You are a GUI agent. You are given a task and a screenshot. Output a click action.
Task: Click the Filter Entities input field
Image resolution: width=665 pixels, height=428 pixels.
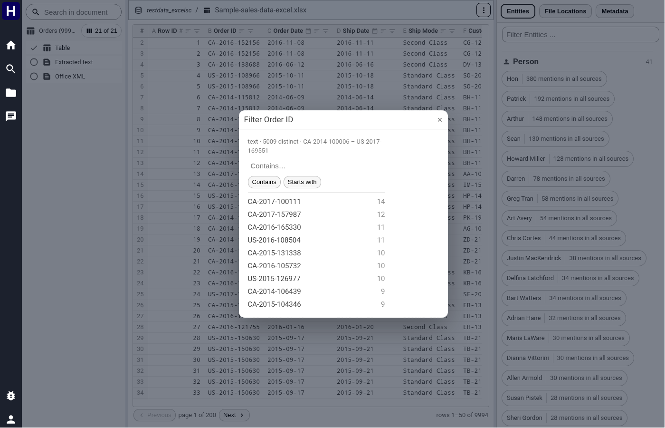coord(580,35)
